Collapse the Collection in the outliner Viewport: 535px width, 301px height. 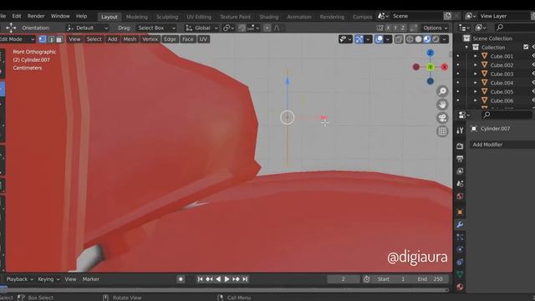click(466, 47)
